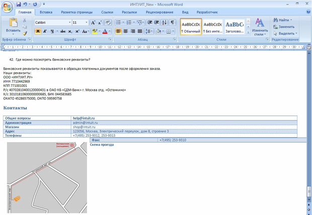Click the Office button orb
The width and height of the screenshot is (312, 215).
pyautogui.click(x=7, y=8)
